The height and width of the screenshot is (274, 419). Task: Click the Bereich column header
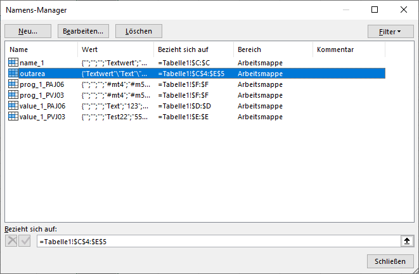(273, 49)
